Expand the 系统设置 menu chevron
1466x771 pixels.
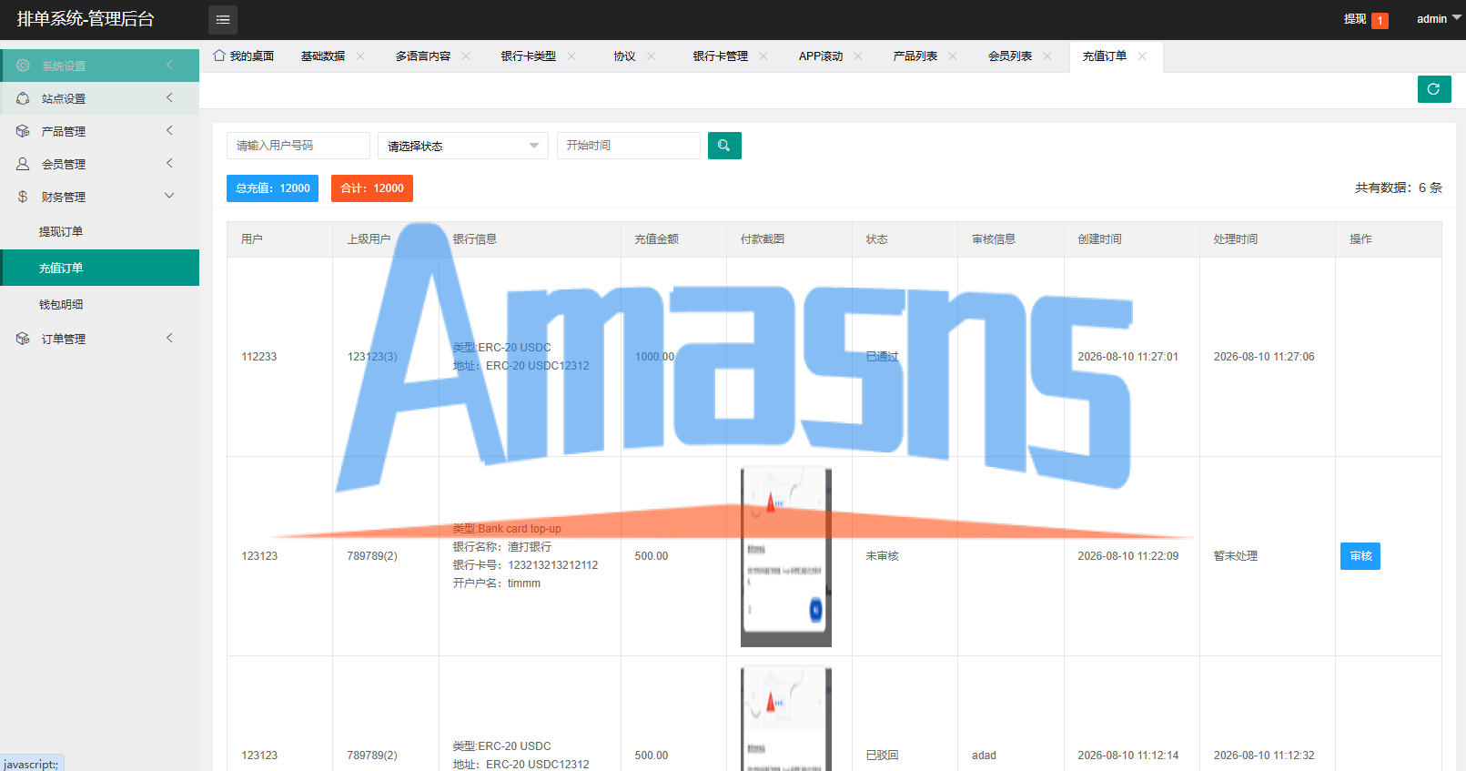tap(169, 65)
